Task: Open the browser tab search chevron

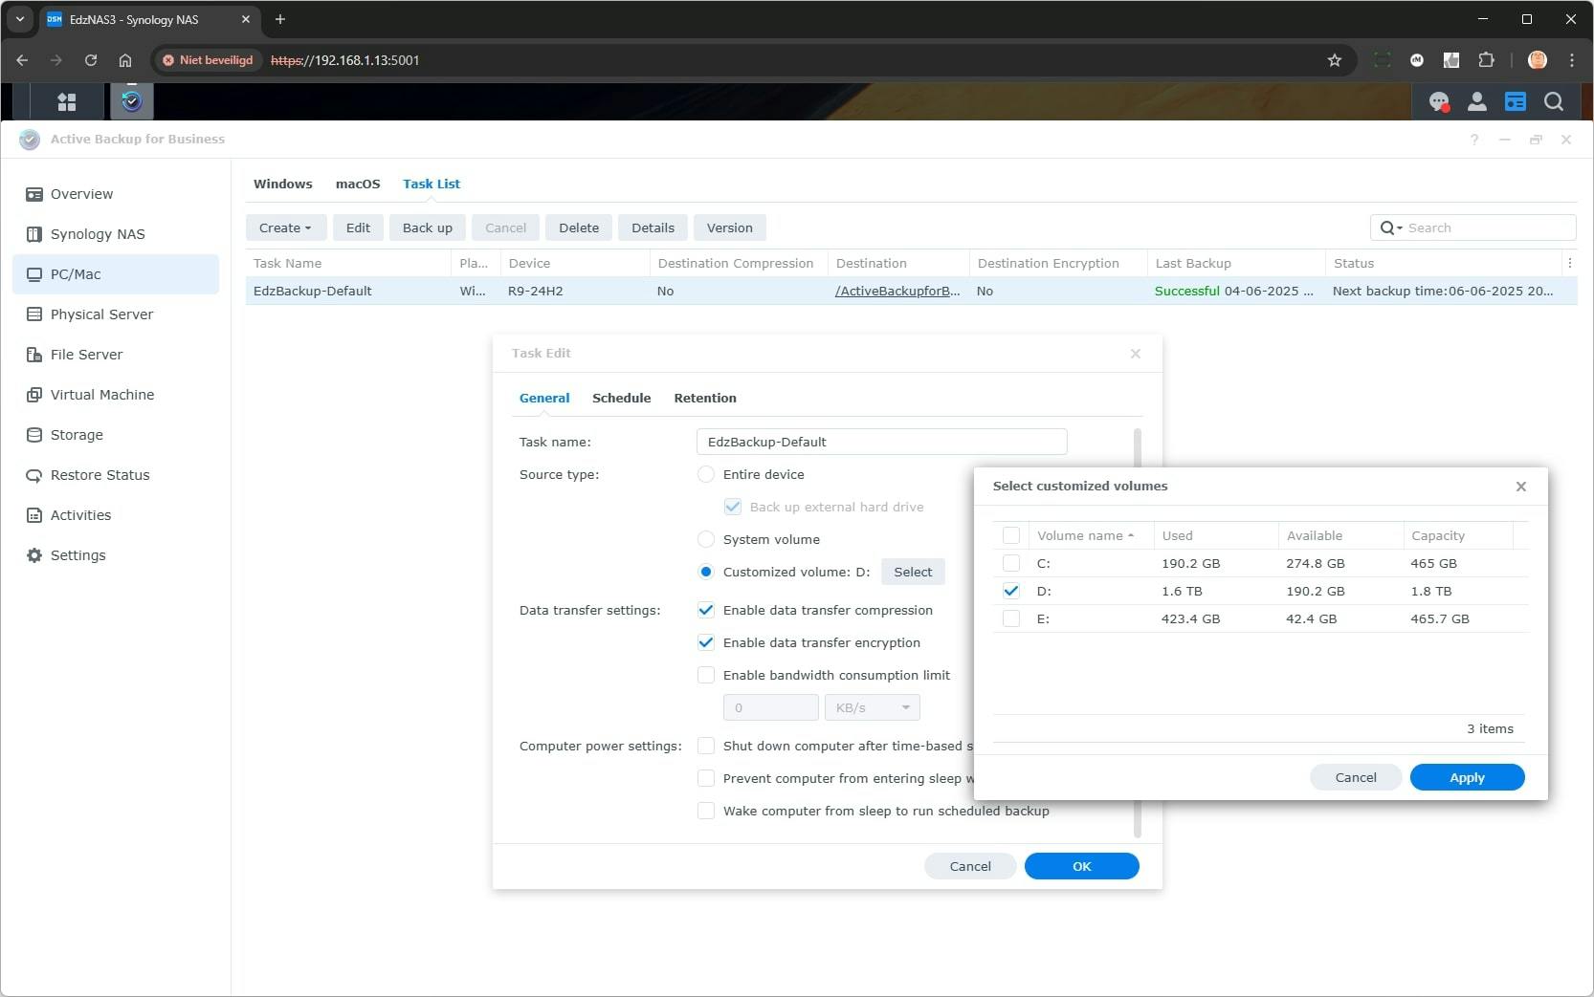Action: [x=20, y=19]
